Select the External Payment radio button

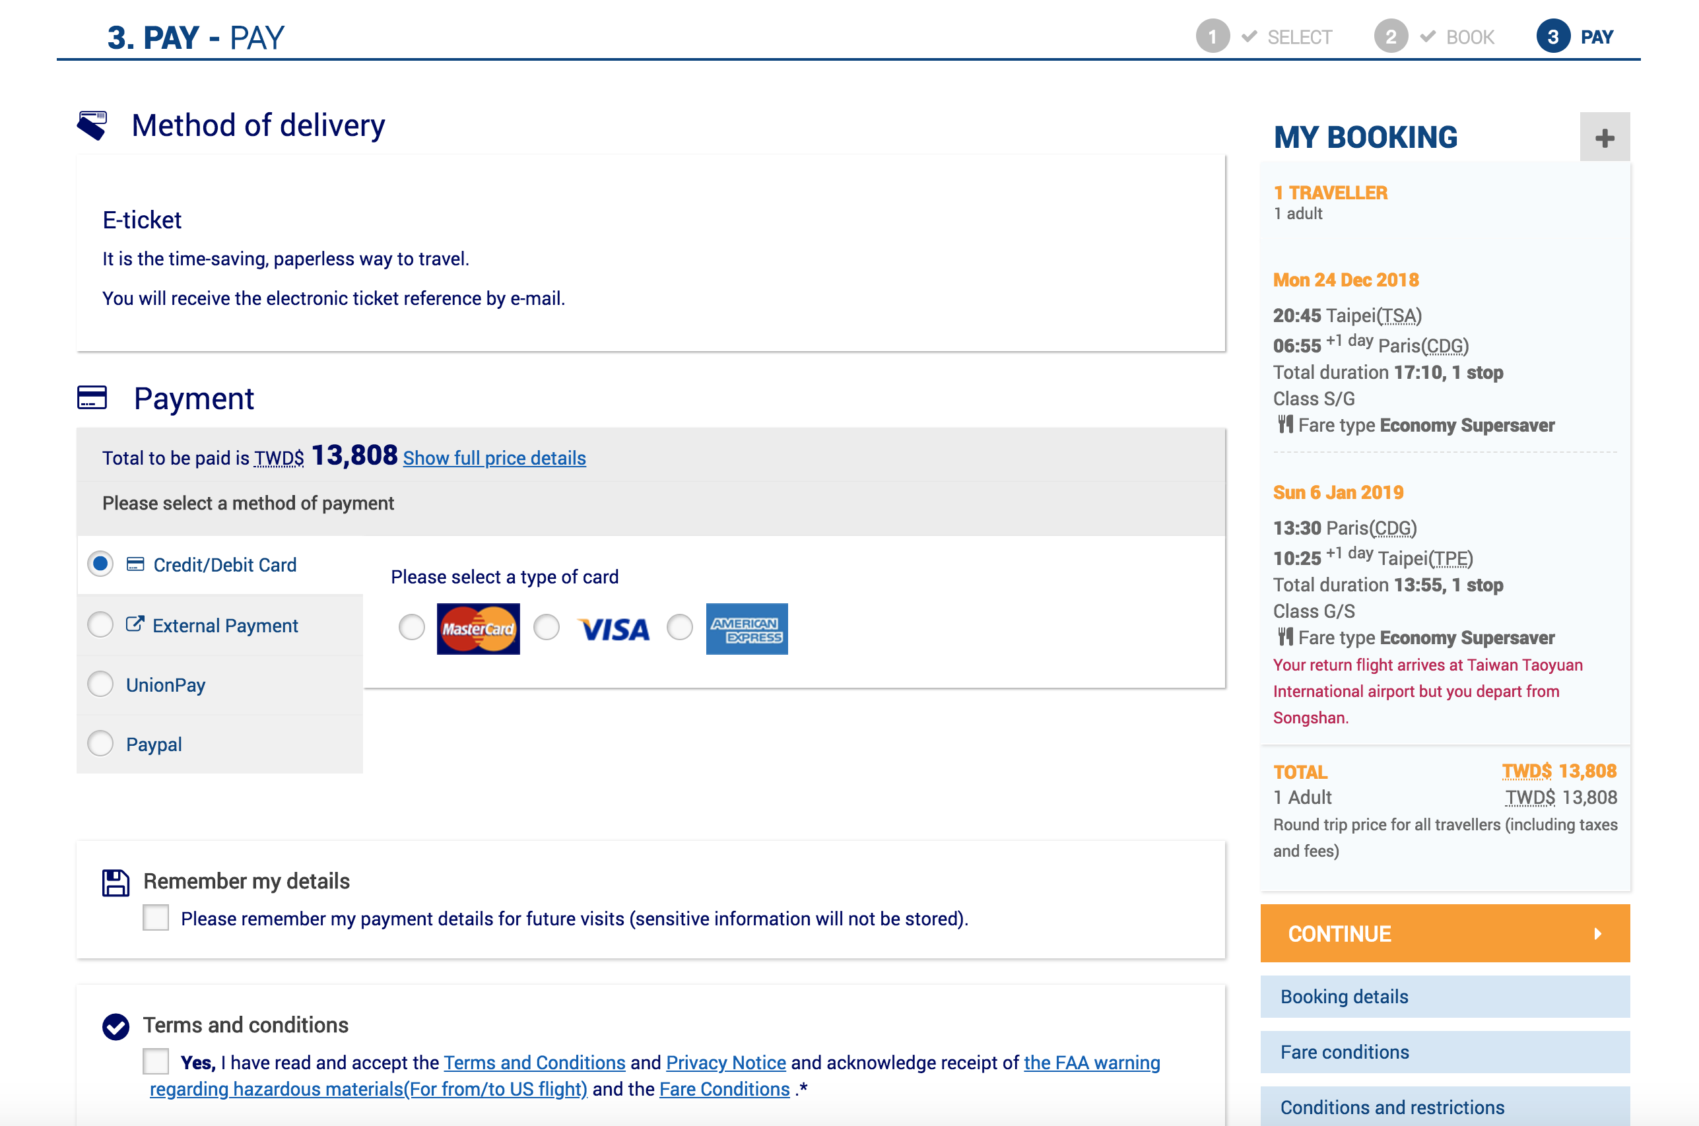click(100, 625)
